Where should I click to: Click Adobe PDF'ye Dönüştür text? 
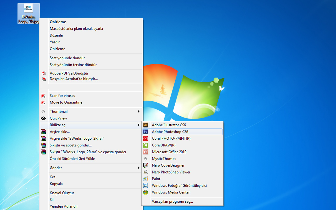click(x=69, y=73)
